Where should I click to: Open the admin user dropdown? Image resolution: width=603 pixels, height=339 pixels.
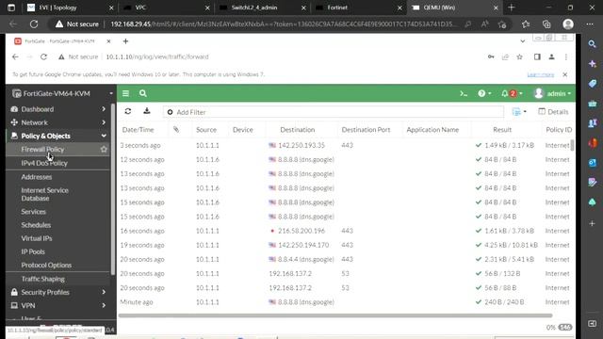coord(553,93)
